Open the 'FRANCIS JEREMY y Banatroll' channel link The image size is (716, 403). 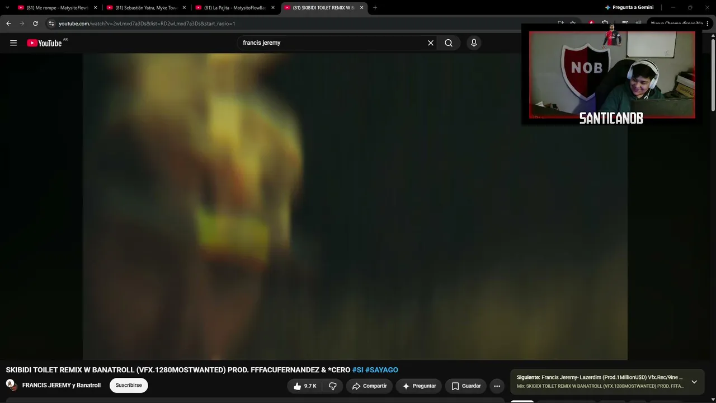point(62,386)
